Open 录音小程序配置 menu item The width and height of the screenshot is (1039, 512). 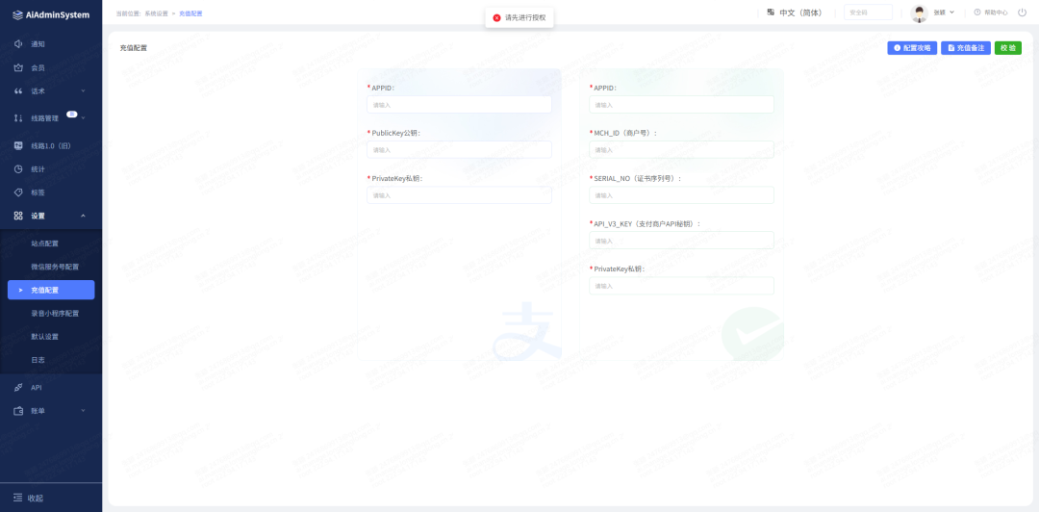point(55,313)
